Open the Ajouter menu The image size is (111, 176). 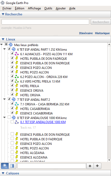click(61, 8)
